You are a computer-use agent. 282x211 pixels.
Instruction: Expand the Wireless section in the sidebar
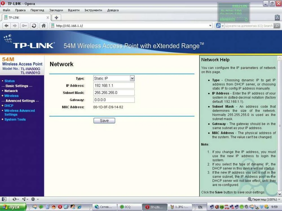click(x=11, y=96)
